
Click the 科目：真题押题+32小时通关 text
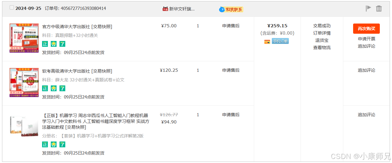(x=70, y=35)
